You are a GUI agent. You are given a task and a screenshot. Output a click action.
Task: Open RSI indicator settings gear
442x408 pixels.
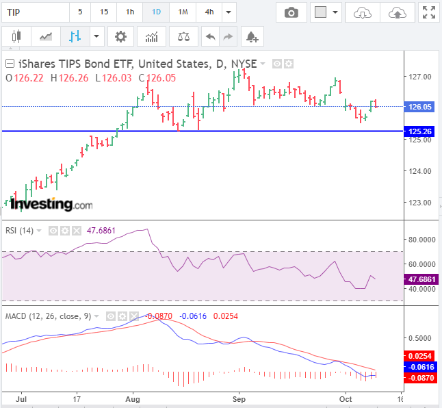point(65,231)
